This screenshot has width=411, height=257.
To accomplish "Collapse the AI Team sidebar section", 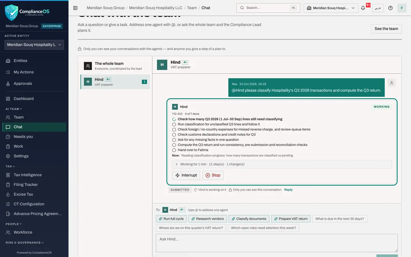I will 14,109.
